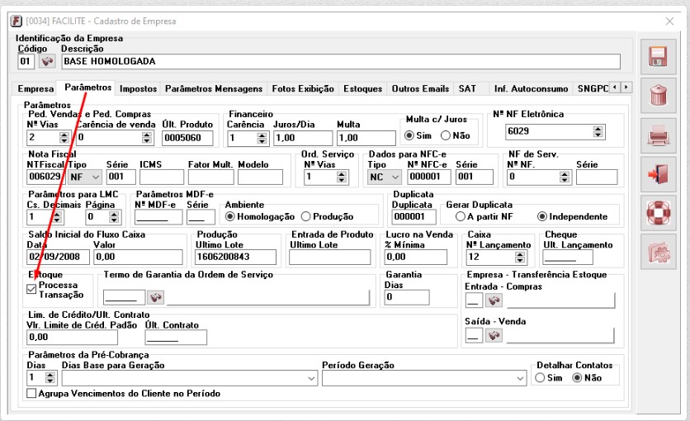The image size is (690, 421).
Task: Click the Entrada - Compras lookup icon
Action: click(494, 301)
